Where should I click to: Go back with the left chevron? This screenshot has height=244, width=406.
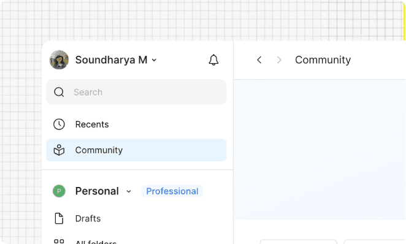coord(259,60)
